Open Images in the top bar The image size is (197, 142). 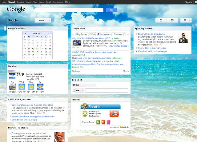[x=20, y=2]
